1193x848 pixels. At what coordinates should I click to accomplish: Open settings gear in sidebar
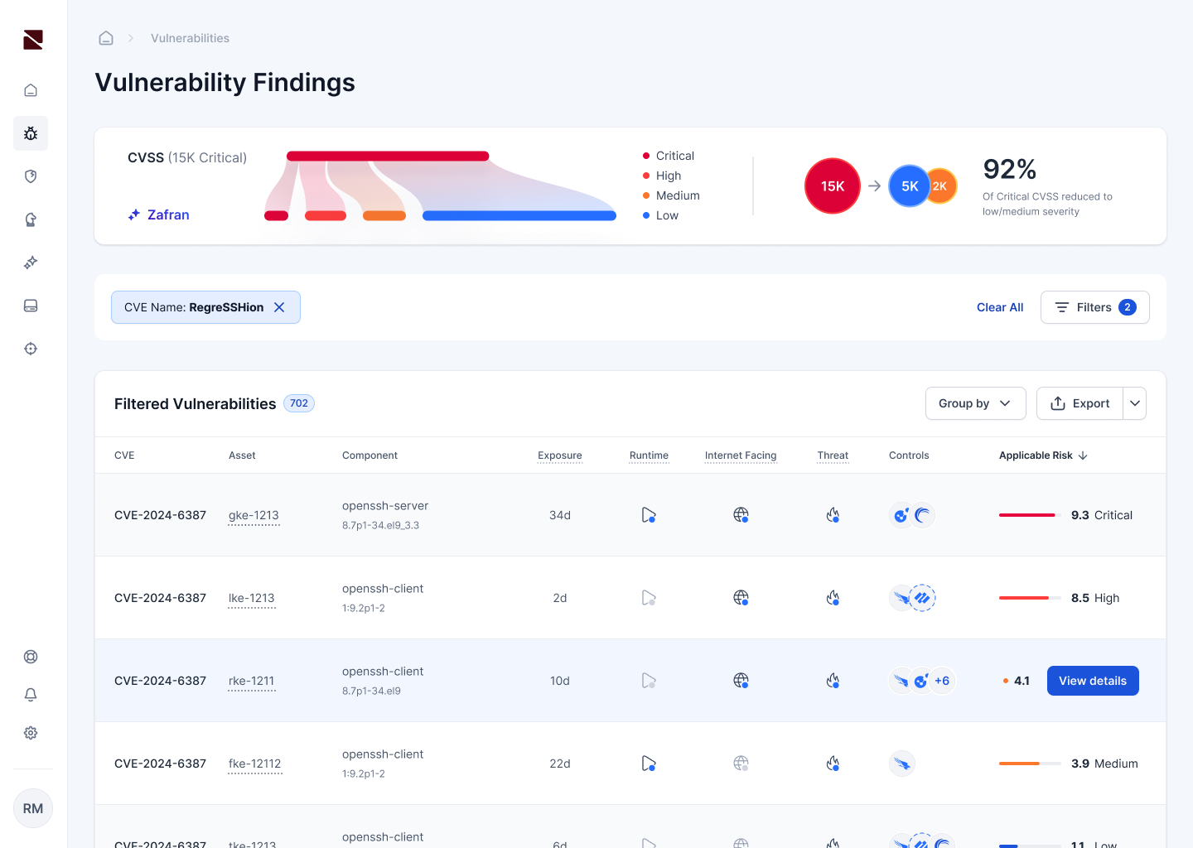coord(31,733)
